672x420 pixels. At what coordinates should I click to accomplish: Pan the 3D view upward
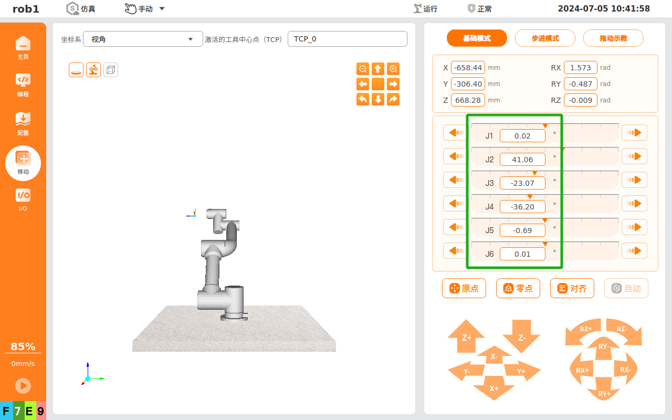378,69
